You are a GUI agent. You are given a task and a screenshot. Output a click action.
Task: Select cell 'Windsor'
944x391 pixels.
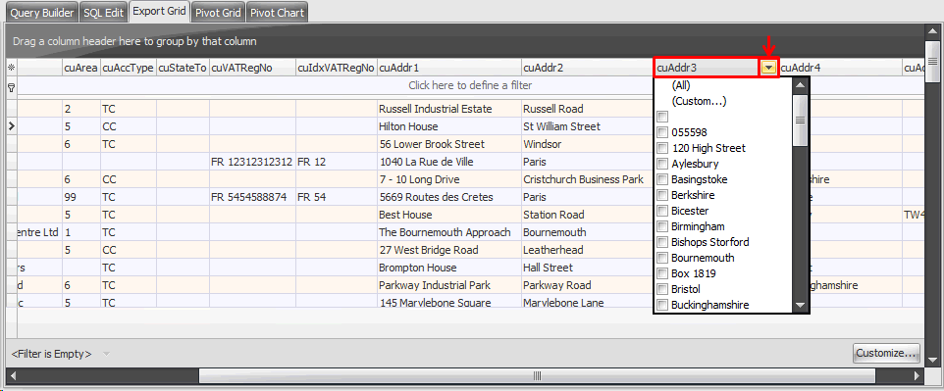pos(588,144)
